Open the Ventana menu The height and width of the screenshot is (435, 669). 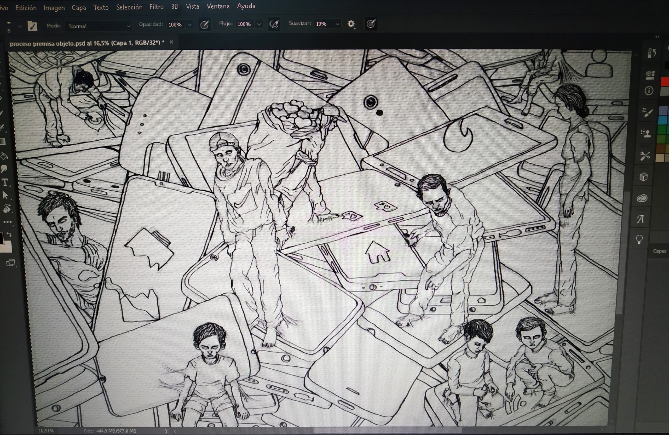218,6
